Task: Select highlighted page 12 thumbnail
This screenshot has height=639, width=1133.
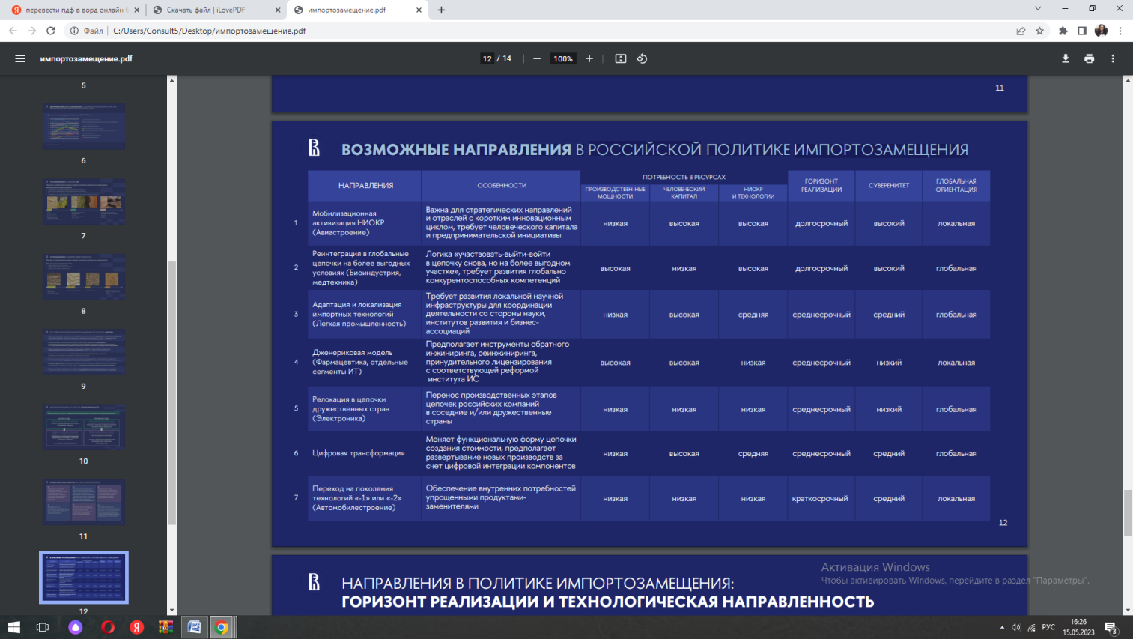Action: point(83,577)
